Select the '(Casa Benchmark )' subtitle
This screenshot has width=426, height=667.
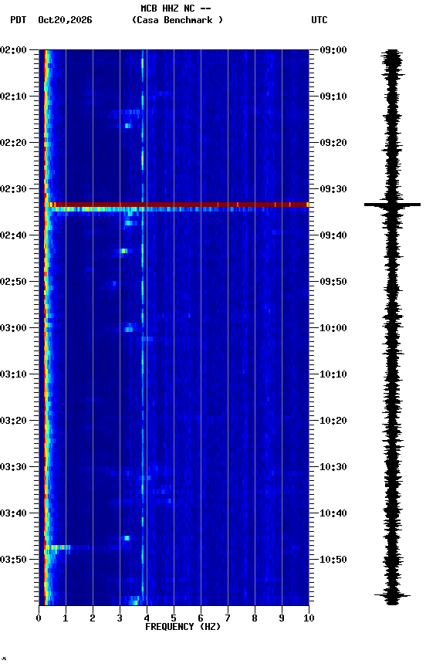[x=177, y=20]
